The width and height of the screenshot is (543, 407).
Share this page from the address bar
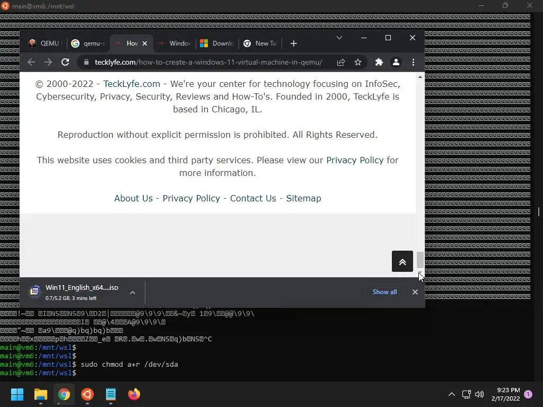click(341, 63)
